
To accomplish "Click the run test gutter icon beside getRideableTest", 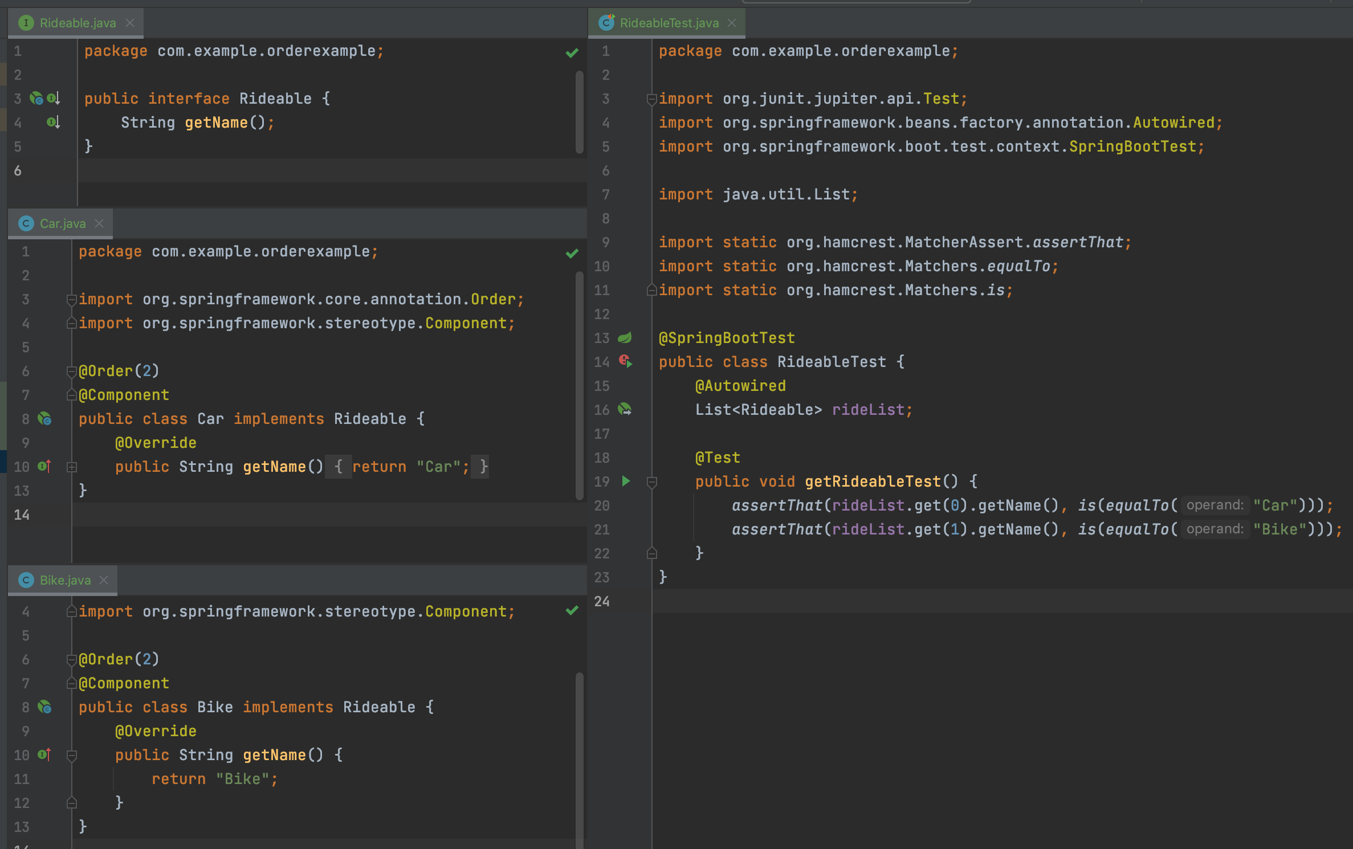I will [626, 481].
